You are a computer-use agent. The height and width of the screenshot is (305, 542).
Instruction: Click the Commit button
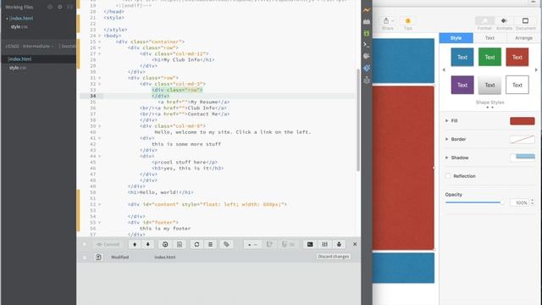pos(108,245)
